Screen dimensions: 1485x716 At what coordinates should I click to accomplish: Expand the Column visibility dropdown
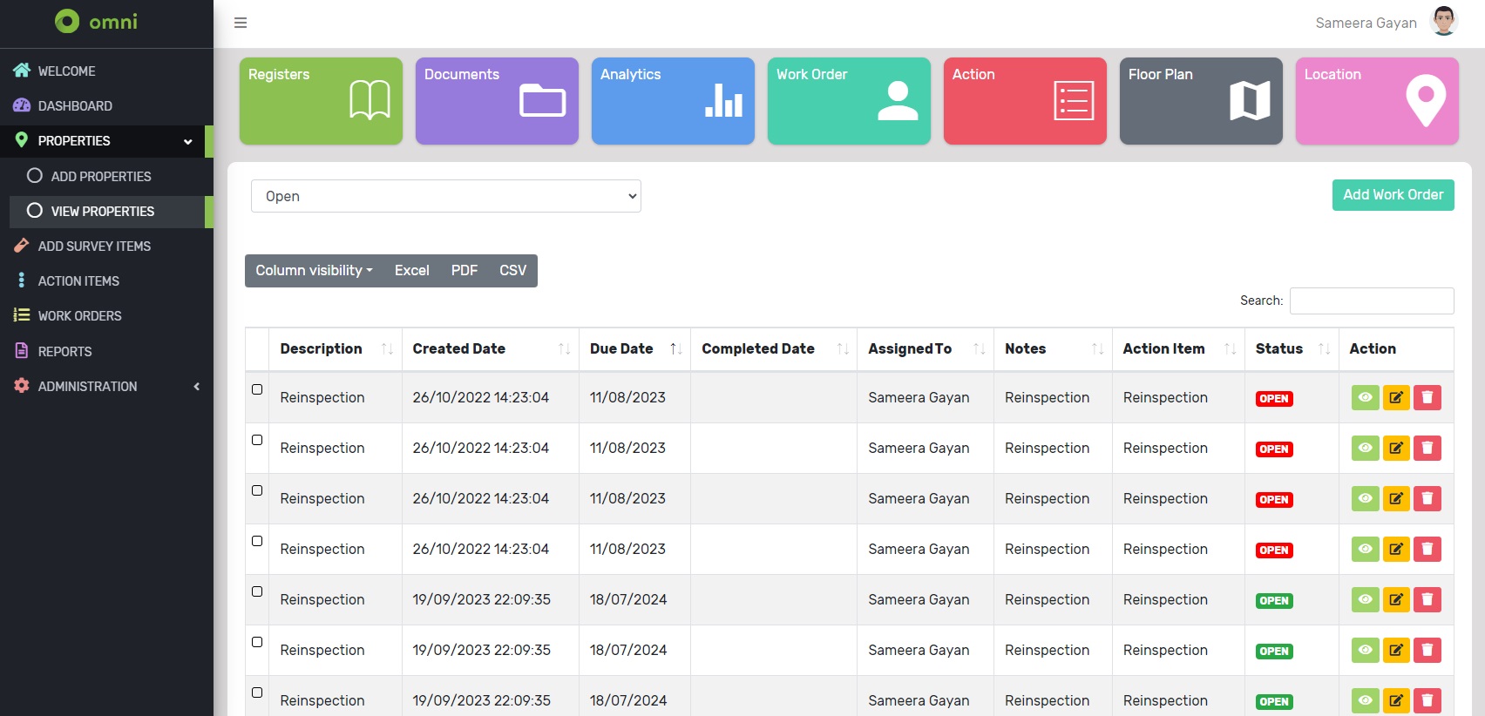pyautogui.click(x=314, y=271)
